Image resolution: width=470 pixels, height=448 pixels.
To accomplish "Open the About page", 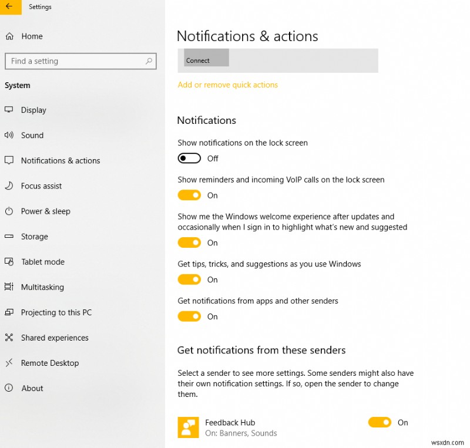I will tap(32, 388).
